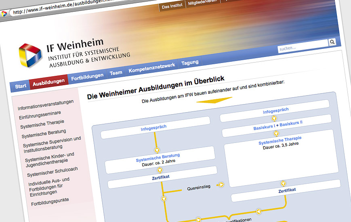
Task: Click text Dauer ca. 3,5 Jahre
Action: 281,146
